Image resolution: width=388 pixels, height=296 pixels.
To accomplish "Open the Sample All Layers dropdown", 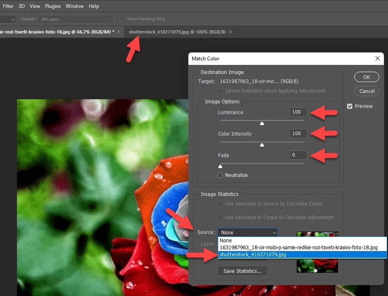I will click(76, 19).
